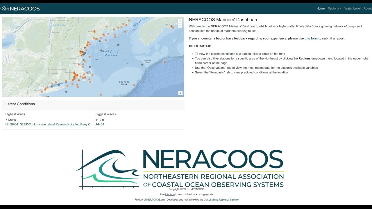Open 'this form' bug report link in welcome text
This screenshot has height=209, width=372.
click(x=311, y=38)
